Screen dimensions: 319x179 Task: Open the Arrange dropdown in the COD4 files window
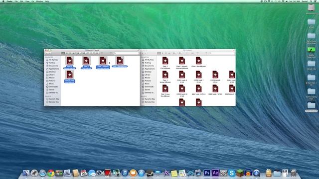(x=174, y=53)
